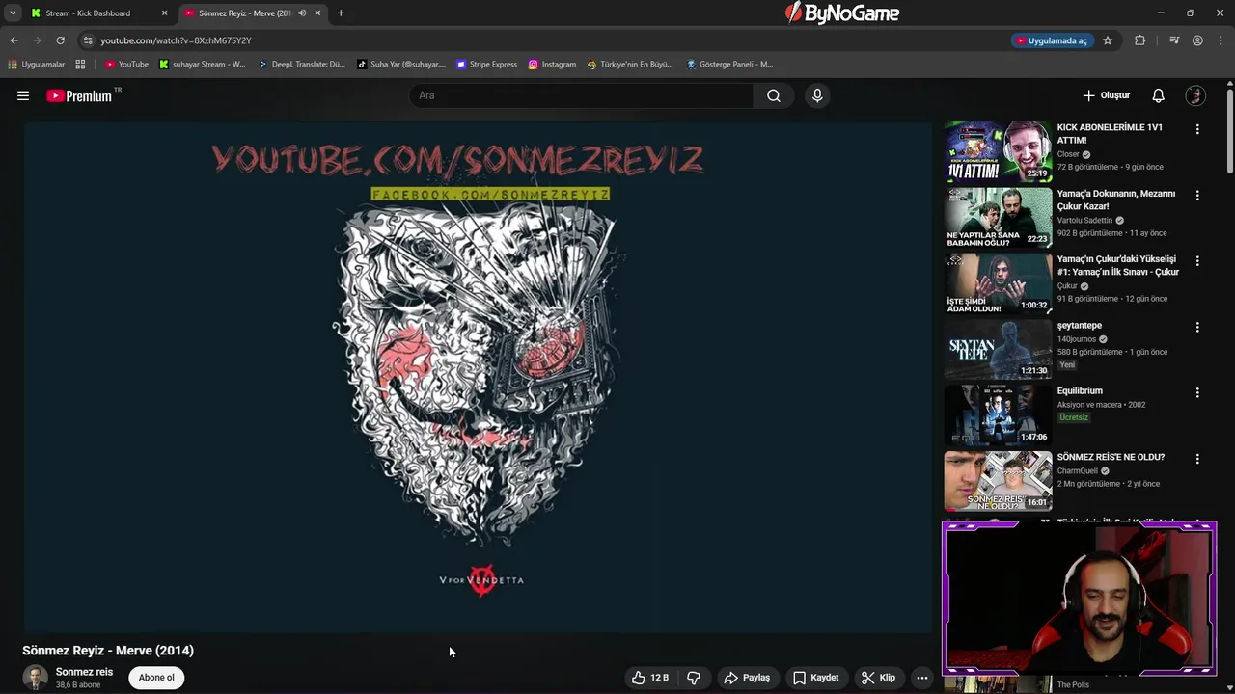Screen dimensions: 1235x694
Task: Click the Oluştur create button
Action: tap(1107, 95)
